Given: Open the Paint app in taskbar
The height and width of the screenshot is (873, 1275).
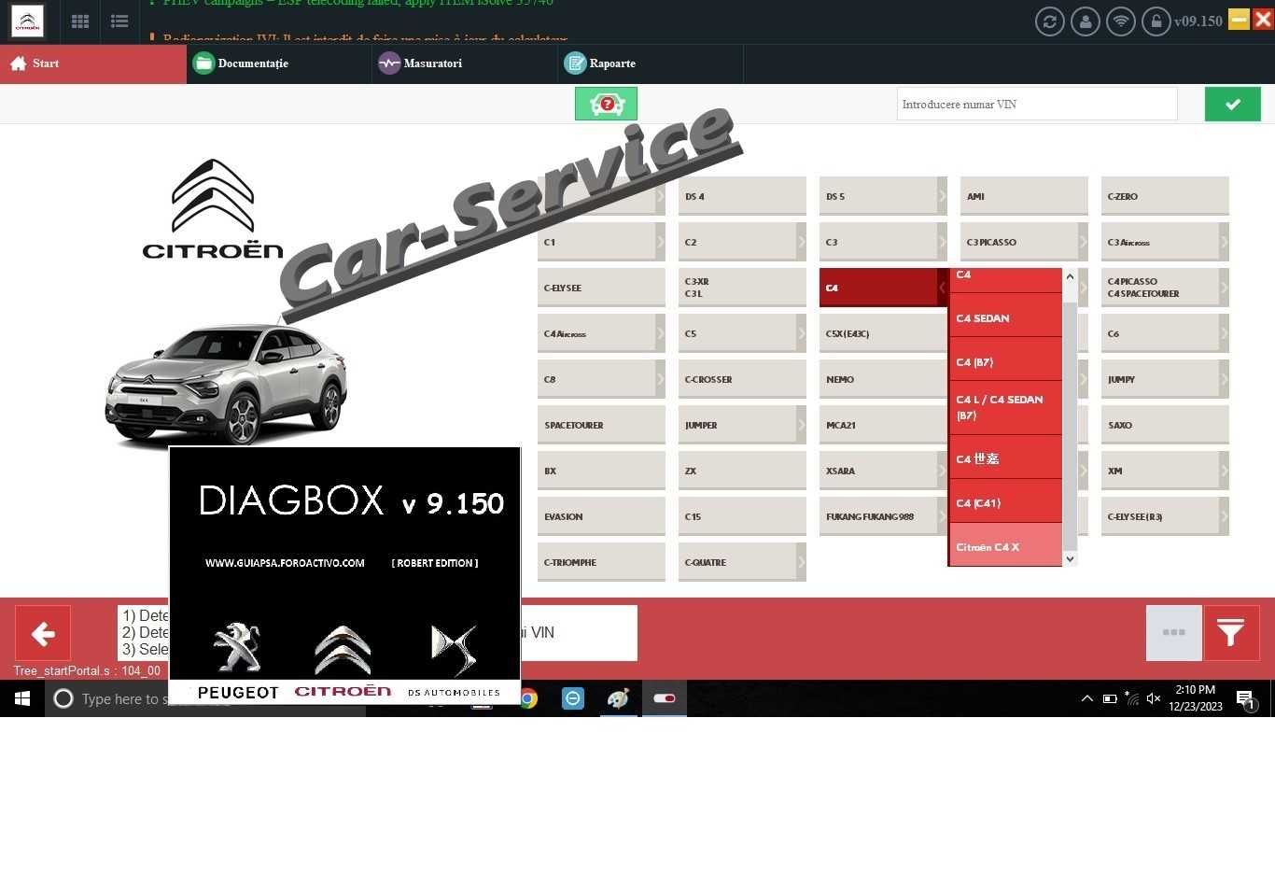Looking at the screenshot, I should click(618, 698).
